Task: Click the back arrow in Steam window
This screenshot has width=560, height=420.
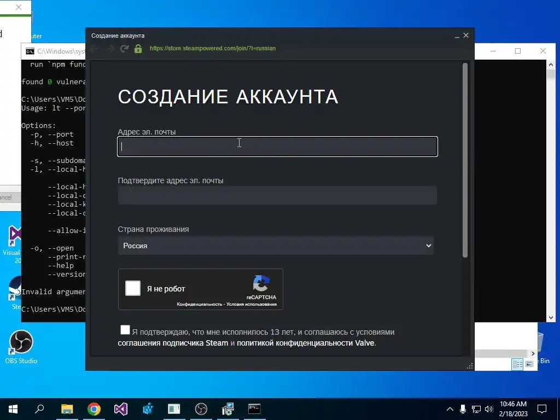Action: coord(94,49)
